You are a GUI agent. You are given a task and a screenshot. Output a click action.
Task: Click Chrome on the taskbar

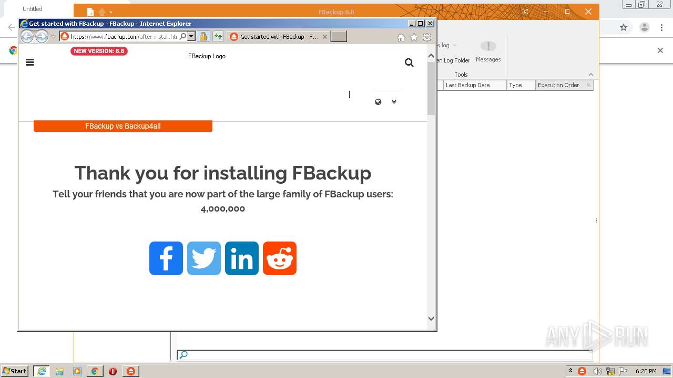pyautogui.click(x=95, y=371)
